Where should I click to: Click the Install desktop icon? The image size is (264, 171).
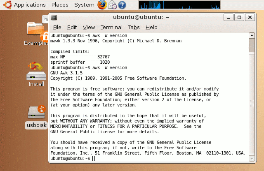36,73
